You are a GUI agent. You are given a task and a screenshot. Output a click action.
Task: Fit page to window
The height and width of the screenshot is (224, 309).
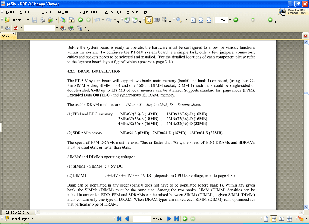(x=201, y=20)
